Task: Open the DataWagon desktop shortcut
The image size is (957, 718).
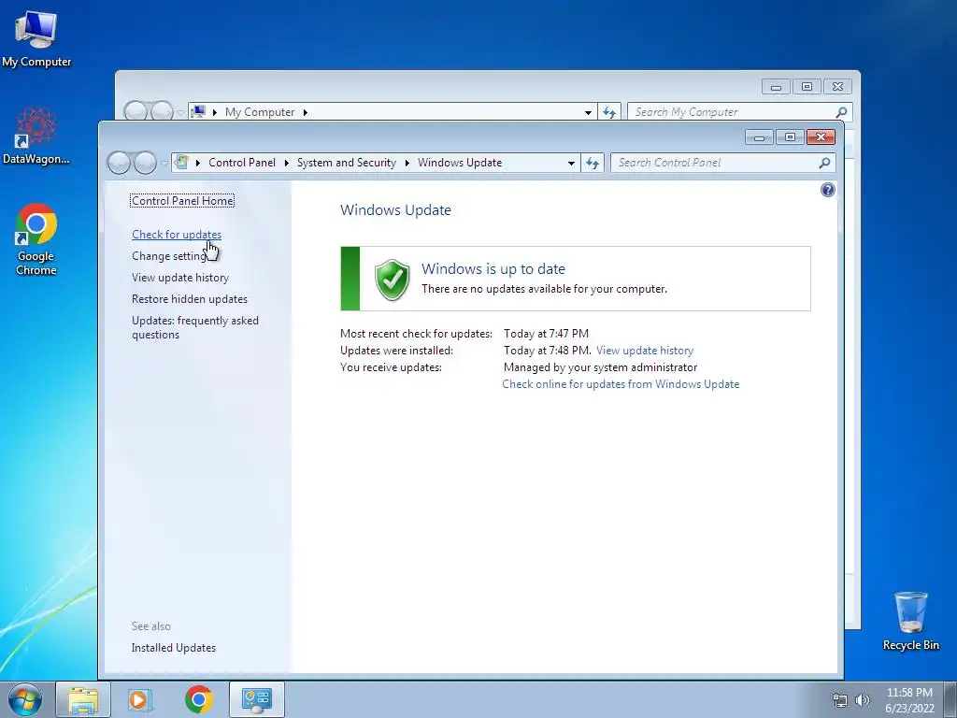Action: [x=36, y=136]
